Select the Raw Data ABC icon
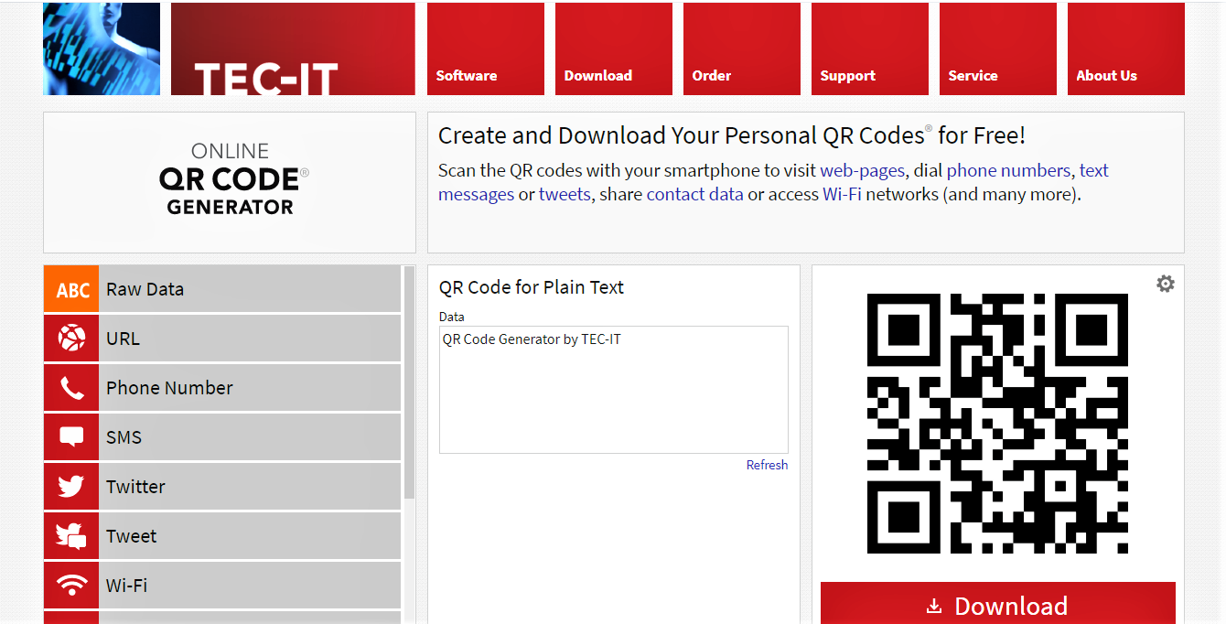Viewport: 1226px width, 624px height. pyautogui.click(x=71, y=289)
